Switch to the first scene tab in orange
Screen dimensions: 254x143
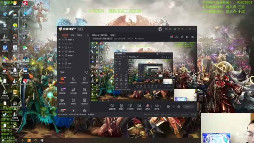click(x=65, y=35)
